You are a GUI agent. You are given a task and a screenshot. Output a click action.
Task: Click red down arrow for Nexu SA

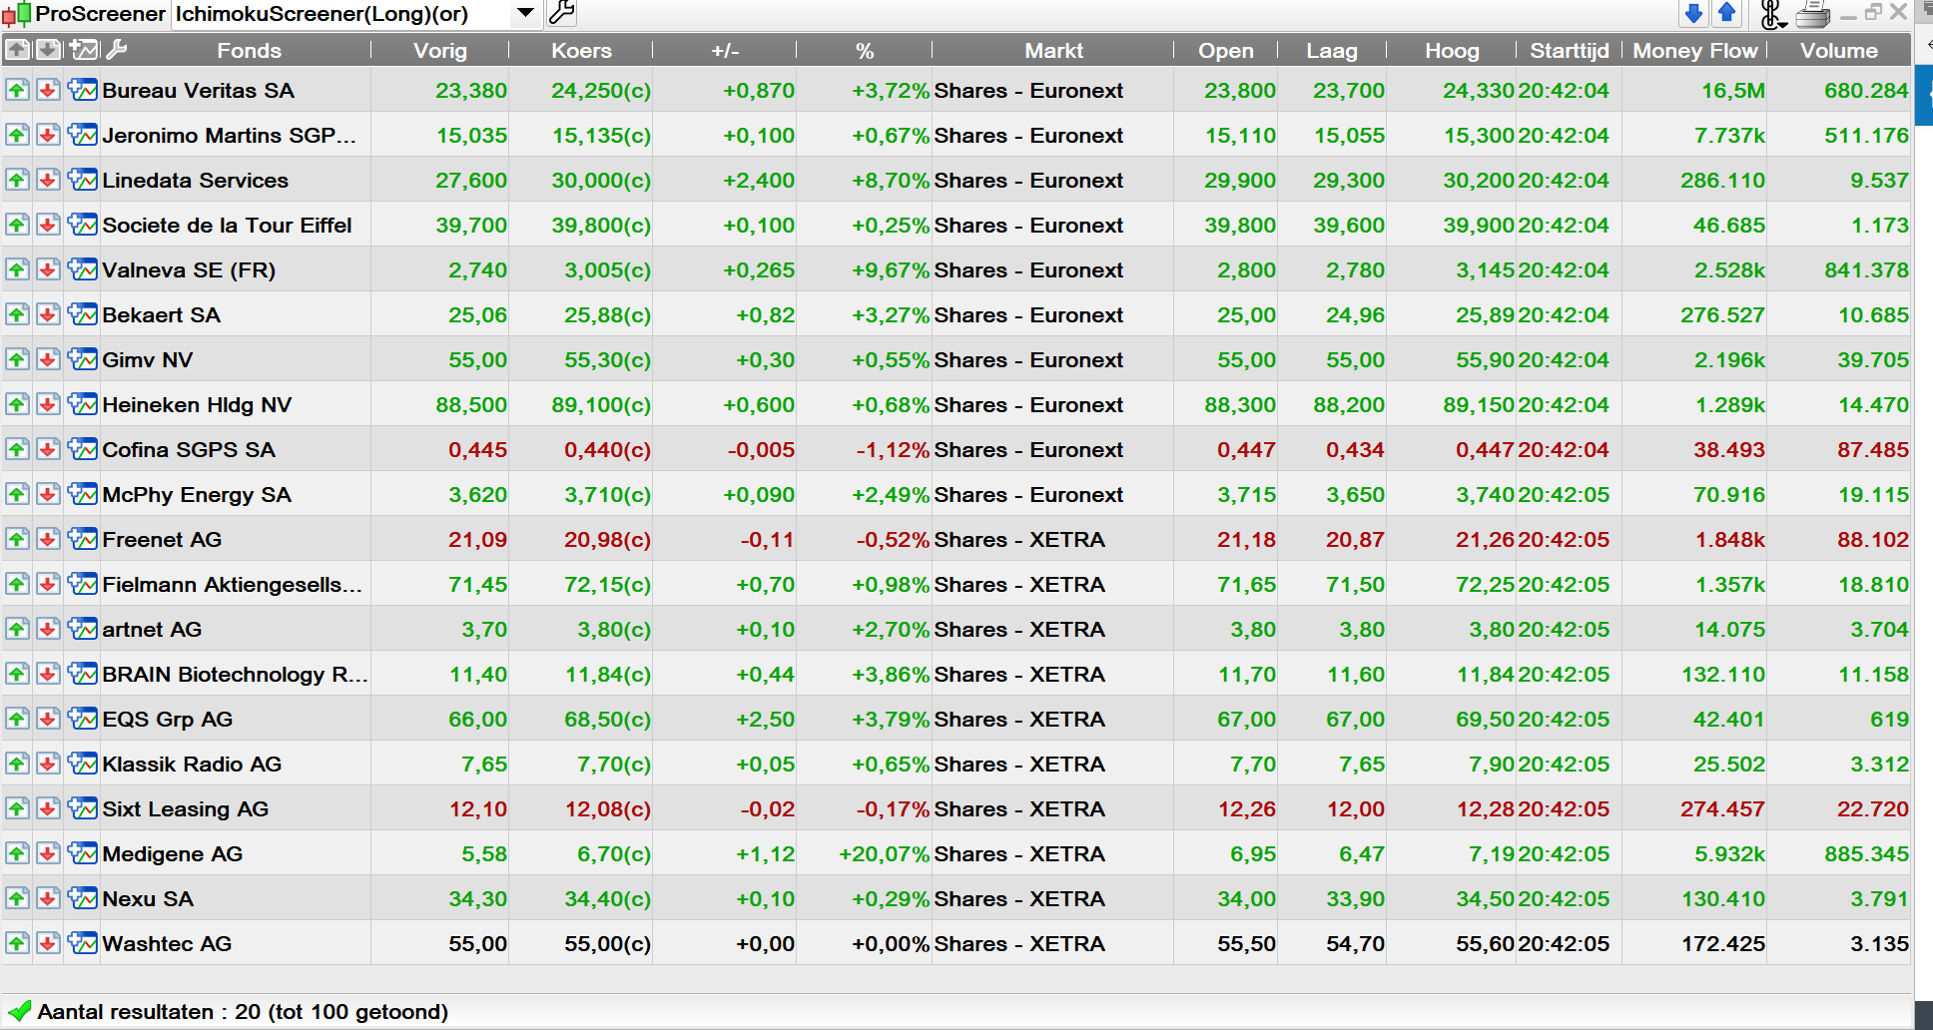pos(48,898)
